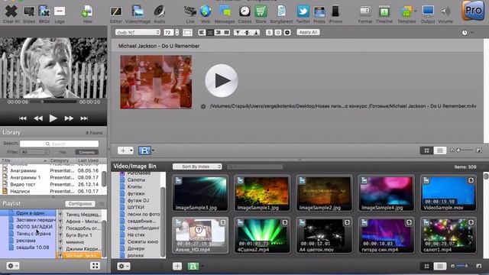Show the Timeline panel
Viewport: 489px width, 275px height.
point(384,12)
